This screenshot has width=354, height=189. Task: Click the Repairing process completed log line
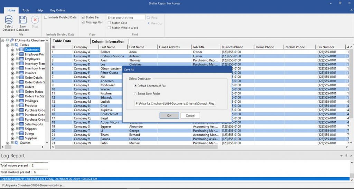tap(175, 179)
